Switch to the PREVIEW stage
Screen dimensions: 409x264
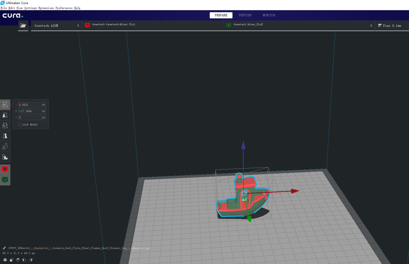tap(245, 15)
